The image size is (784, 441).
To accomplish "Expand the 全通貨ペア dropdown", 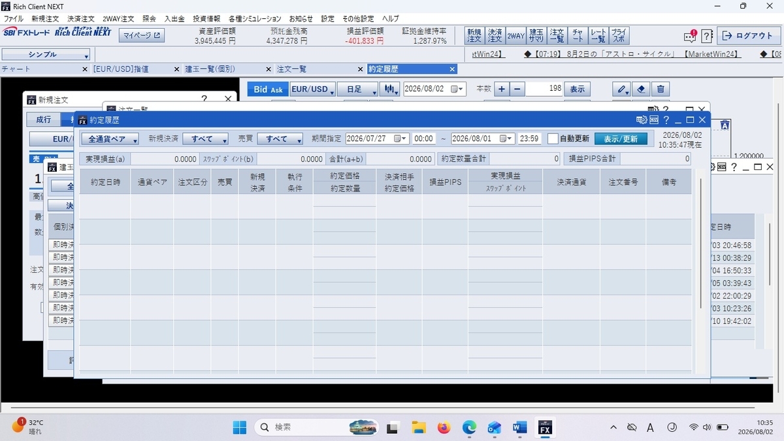I will (x=110, y=139).
